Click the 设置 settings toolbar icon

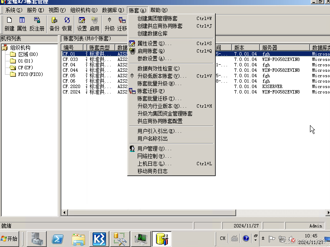(82, 24)
